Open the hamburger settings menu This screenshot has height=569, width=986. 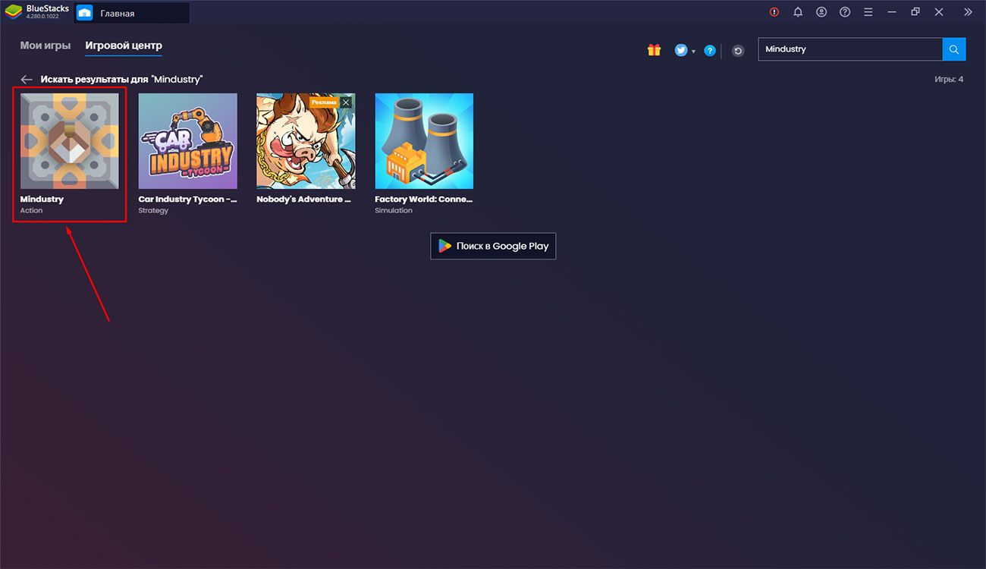click(868, 12)
